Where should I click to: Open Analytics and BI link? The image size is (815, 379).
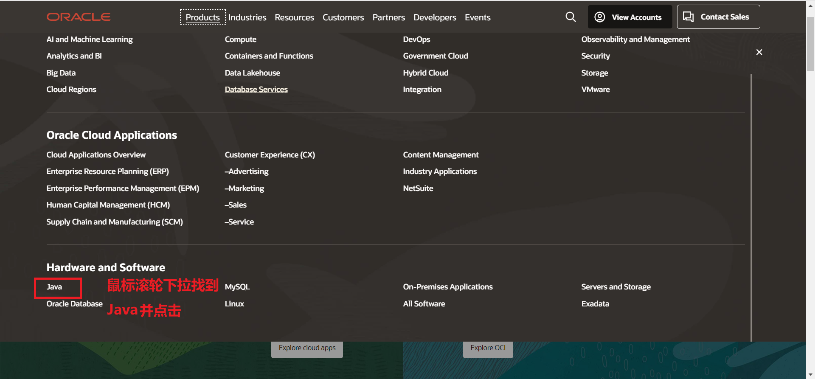(x=74, y=56)
